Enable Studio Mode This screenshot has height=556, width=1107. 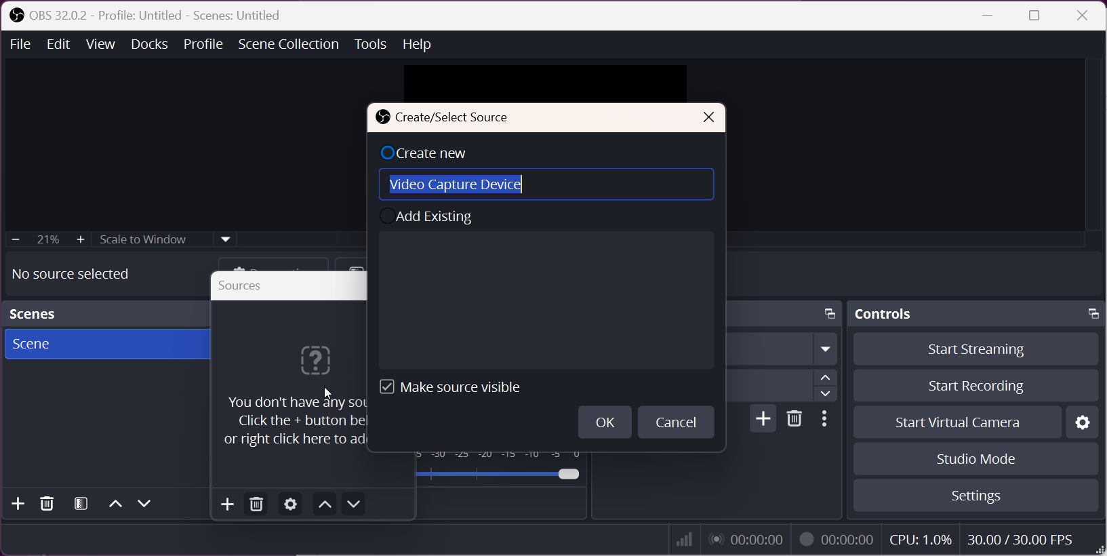975,459
